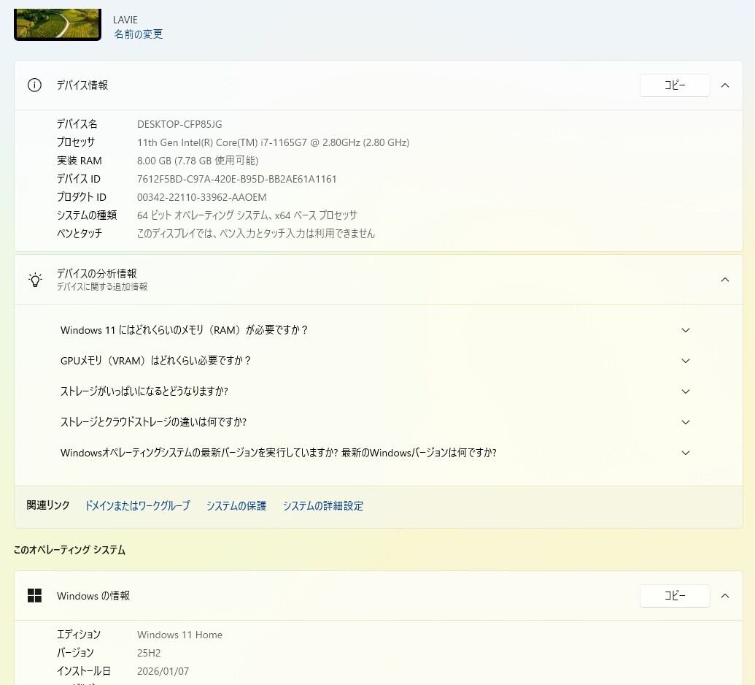The height and width of the screenshot is (685, 755).
Task: Collapse the Windows の情報 section chevron
Action: [x=724, y=596]
